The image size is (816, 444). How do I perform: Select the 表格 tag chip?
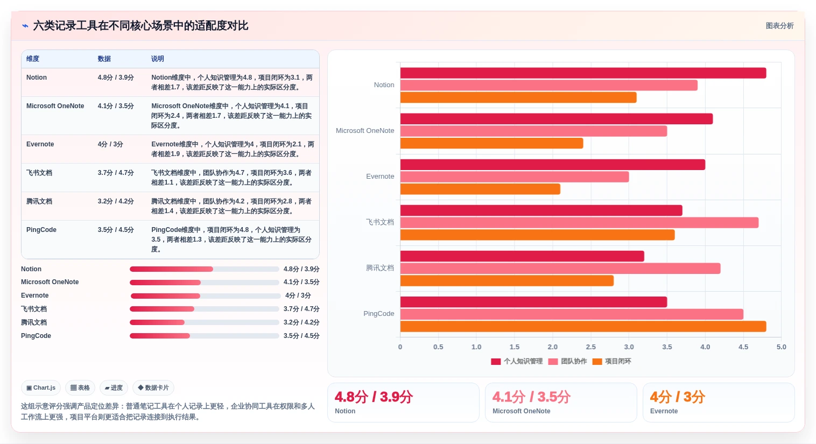coord(80,387)
